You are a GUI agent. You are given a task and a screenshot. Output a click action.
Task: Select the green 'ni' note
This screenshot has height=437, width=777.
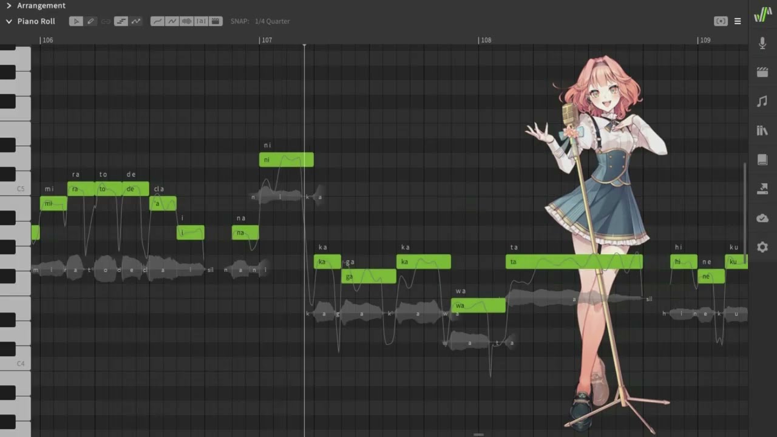click(287, 160)
